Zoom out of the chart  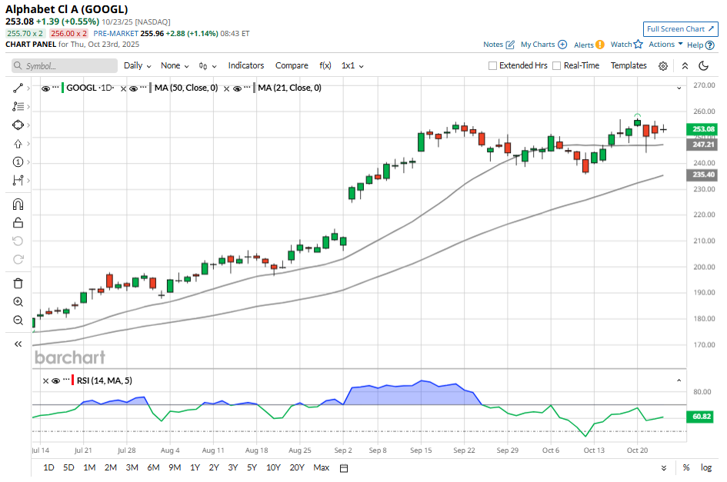(x=18, y=321)
